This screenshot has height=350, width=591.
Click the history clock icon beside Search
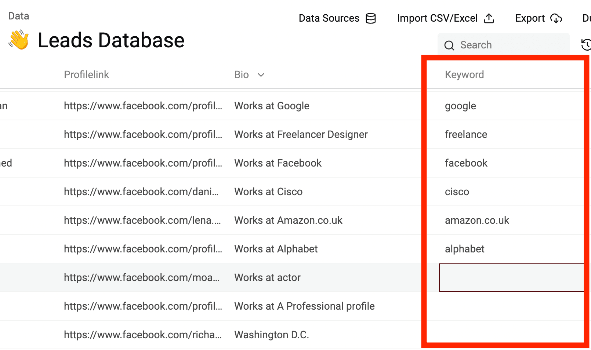tap(586, 45)
